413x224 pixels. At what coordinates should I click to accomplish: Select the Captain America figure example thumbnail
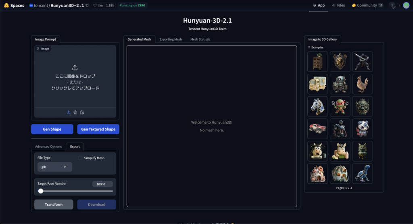340,129
